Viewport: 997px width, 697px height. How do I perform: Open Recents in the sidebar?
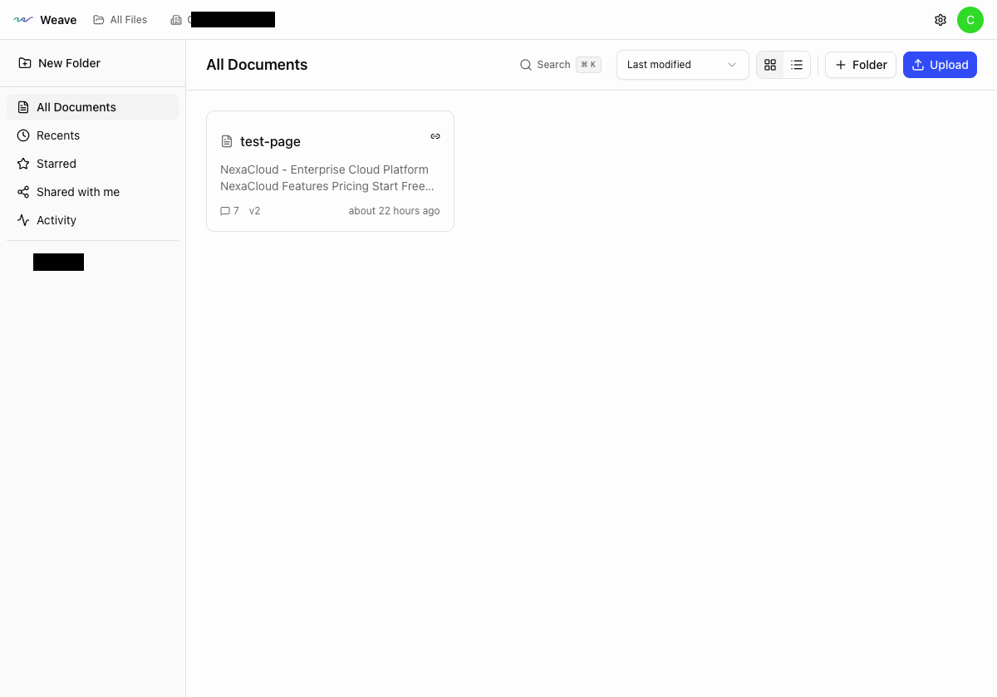coord(58,135)
